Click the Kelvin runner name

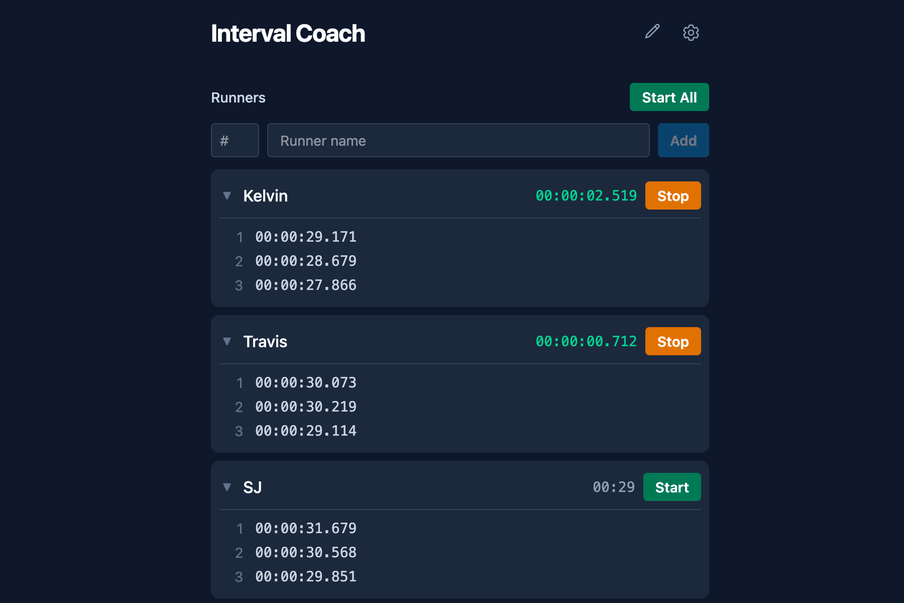(265, 195)
